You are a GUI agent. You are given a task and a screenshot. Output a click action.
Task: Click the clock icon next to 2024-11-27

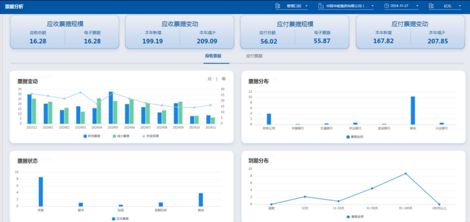tap(386, 6)
